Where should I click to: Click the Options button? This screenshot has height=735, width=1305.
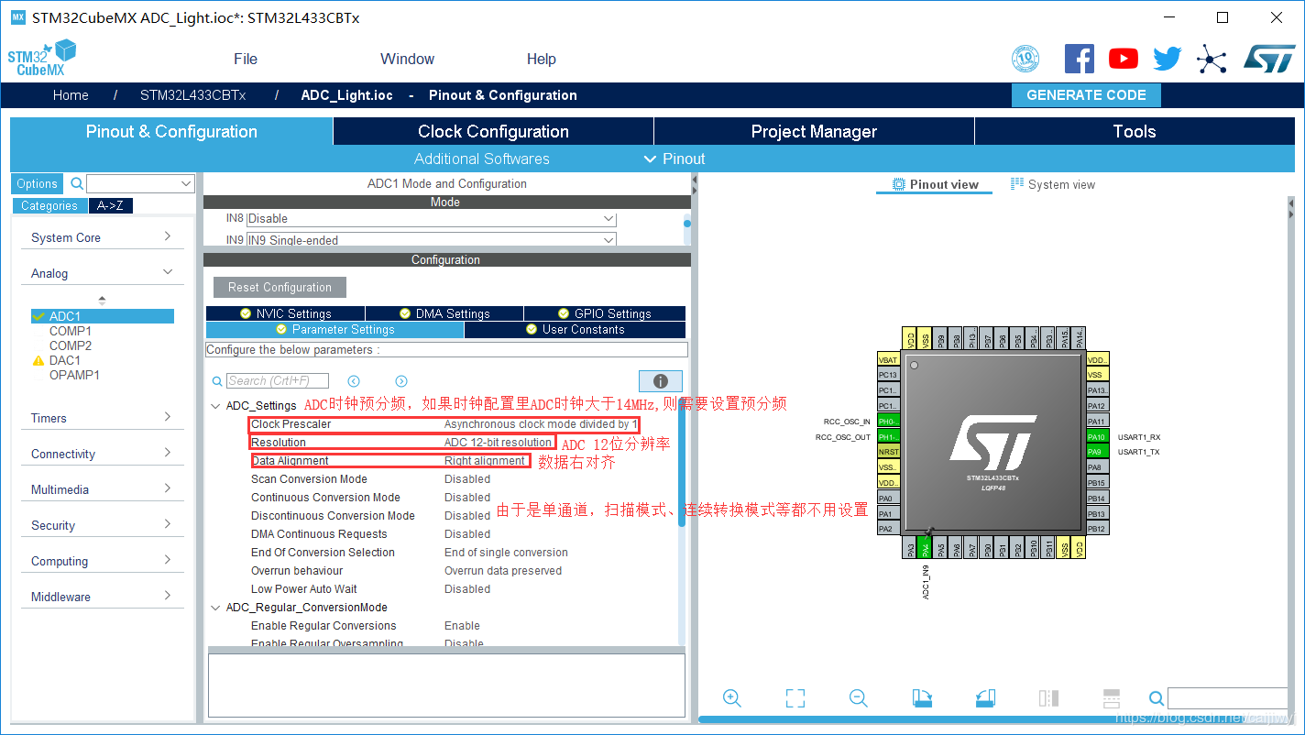point(38,184)
